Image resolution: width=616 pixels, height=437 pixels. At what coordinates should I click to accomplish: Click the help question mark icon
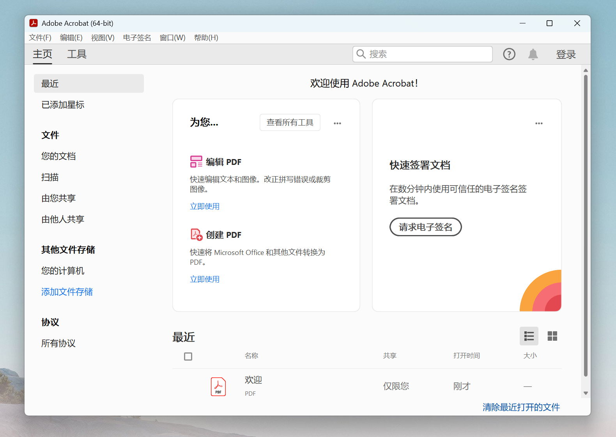(x=509, y=54)
